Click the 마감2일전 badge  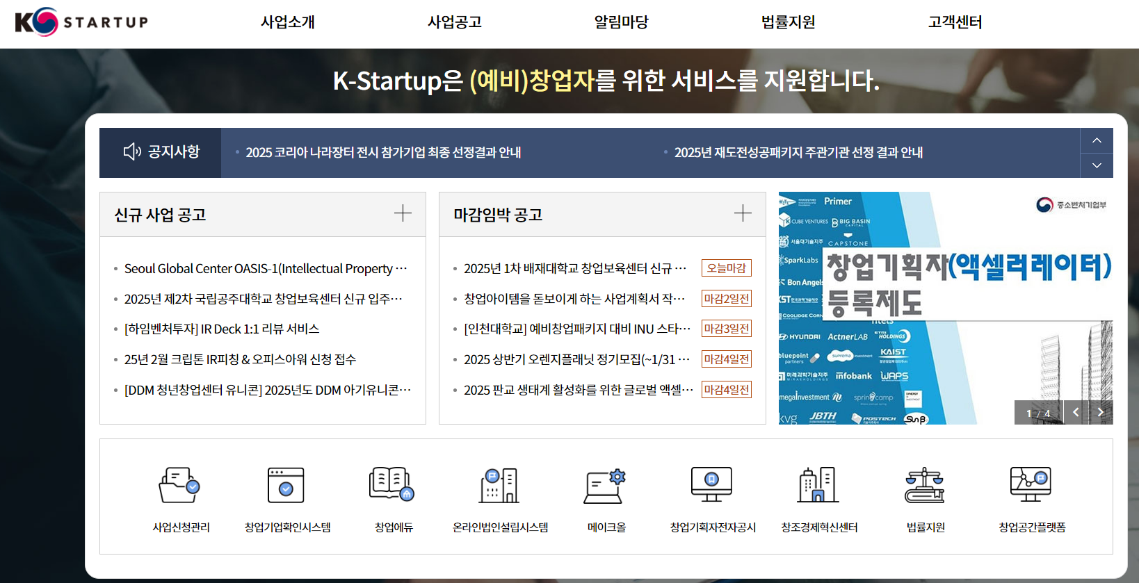tap(727, 299)
